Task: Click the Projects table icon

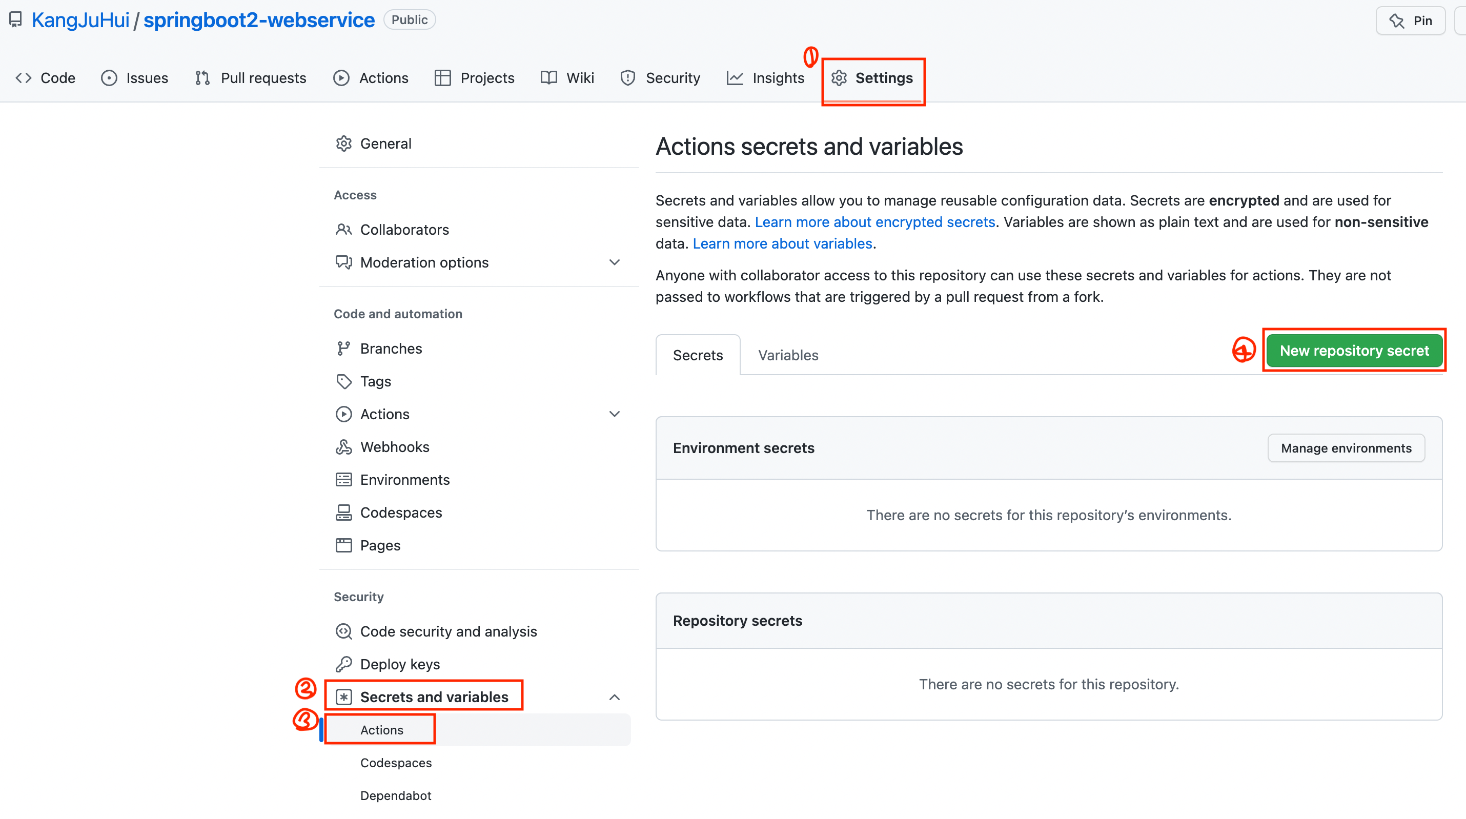Action: click(442, 78)
